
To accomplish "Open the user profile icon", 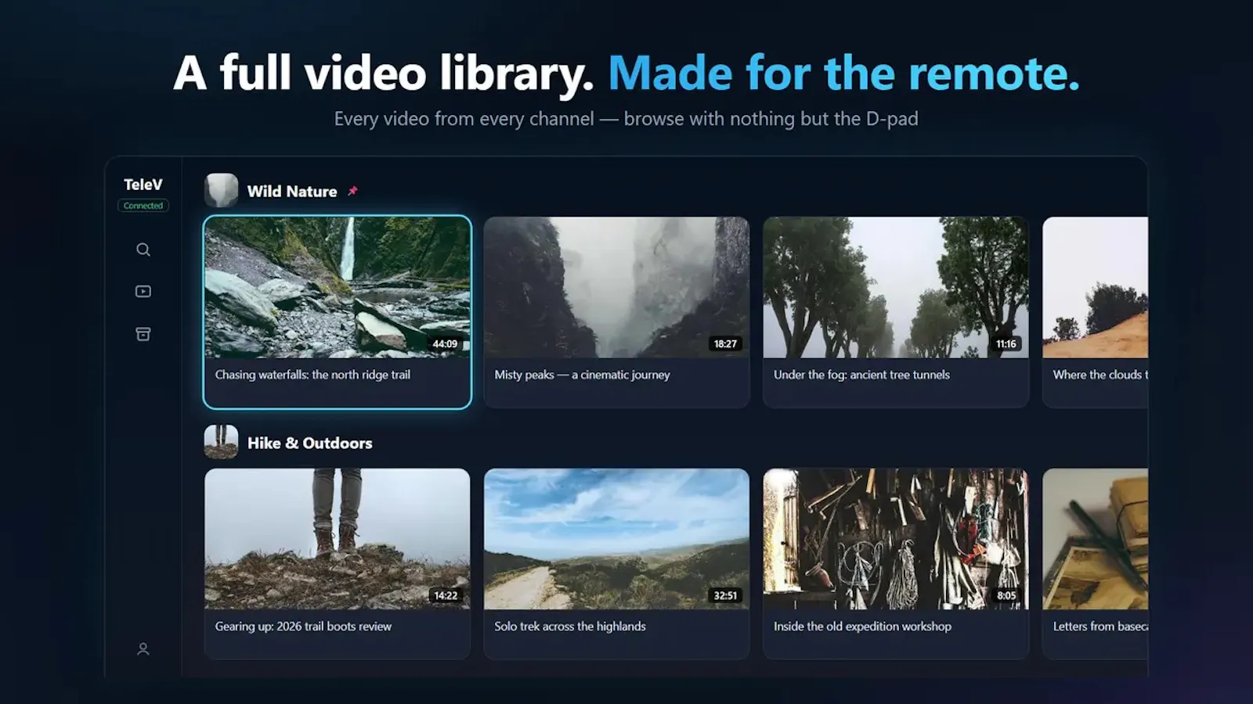I will pyautogui.click(x=143, y=649).
